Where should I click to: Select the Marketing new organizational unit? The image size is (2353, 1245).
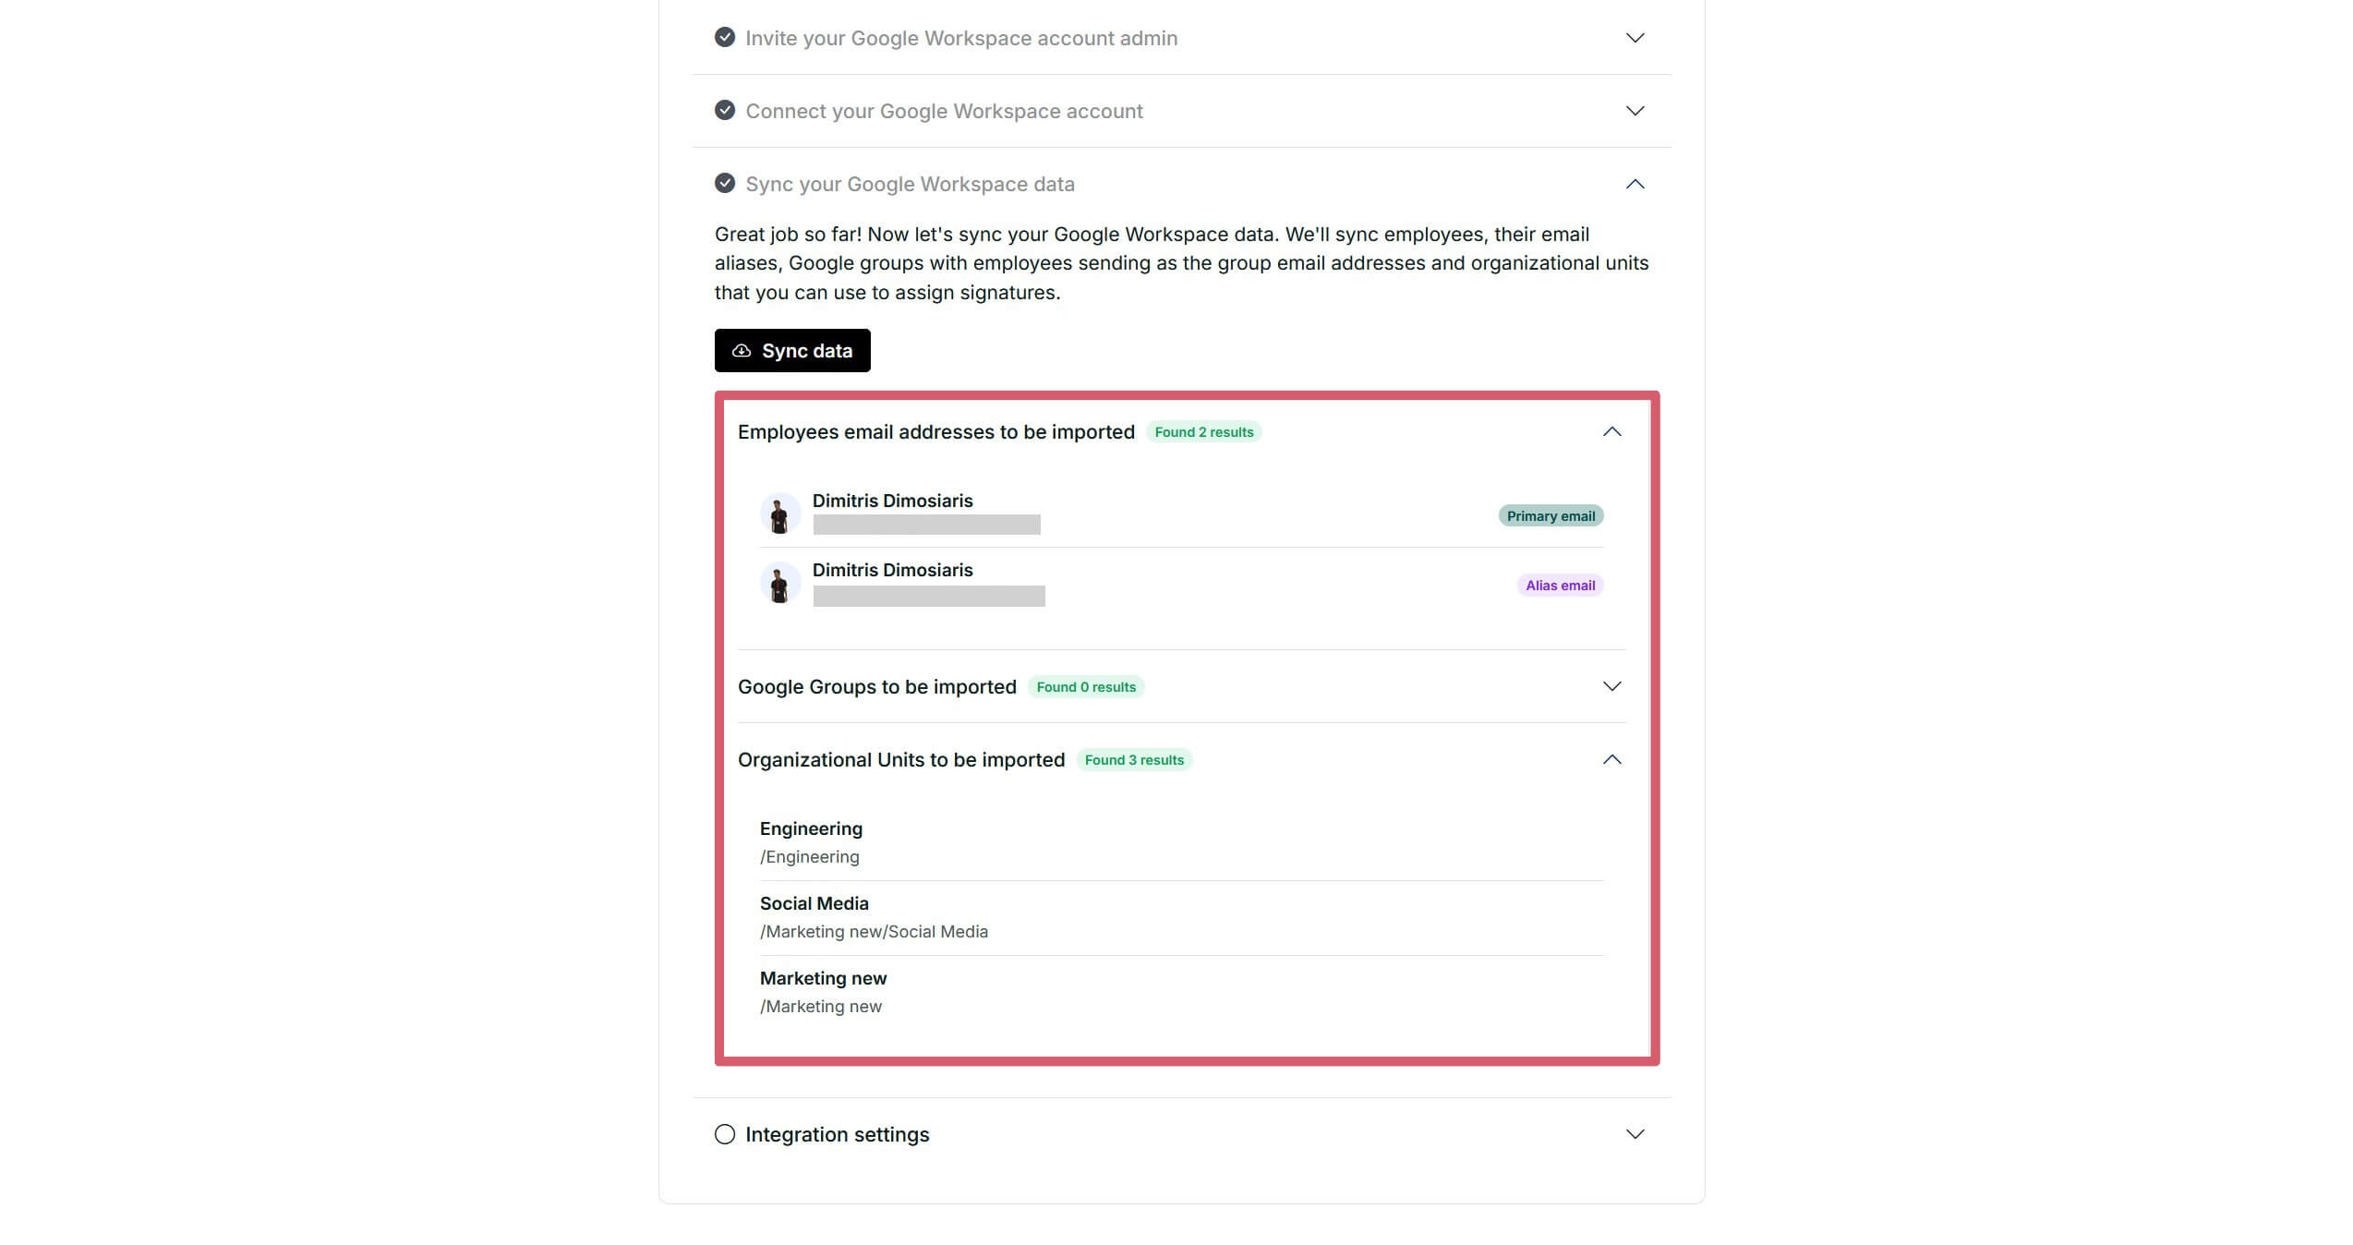(x=822, y=978)
